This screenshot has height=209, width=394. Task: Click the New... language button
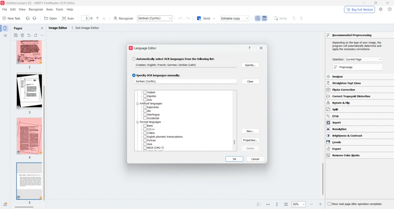click(x=250, y=131)
